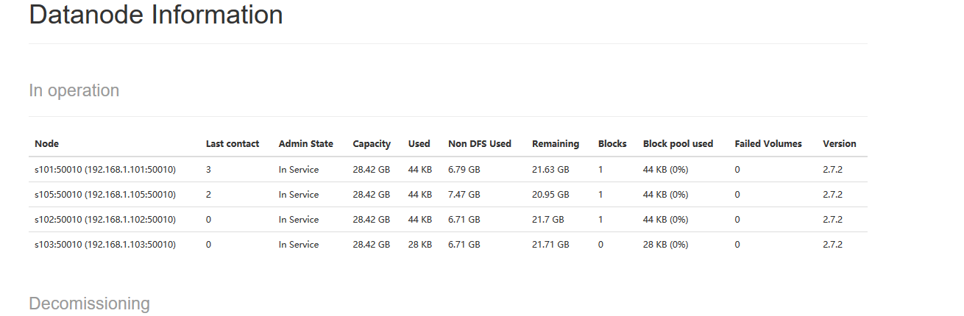Click the 7.47 GB Non DFS value
Screen dimensions: 964x316
[464, 195]
